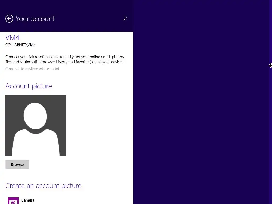Click the Create an account picture heading
Viewport: 272px width, 204px height.
pos(43,186)
